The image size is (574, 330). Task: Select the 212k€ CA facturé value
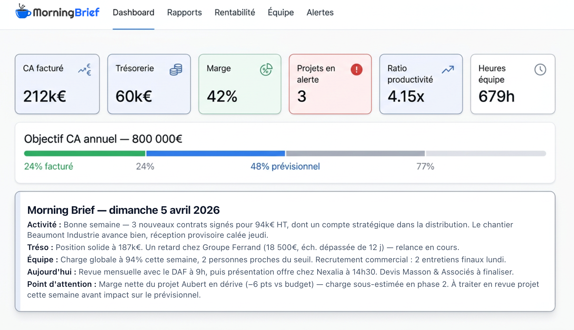point(45,96)
